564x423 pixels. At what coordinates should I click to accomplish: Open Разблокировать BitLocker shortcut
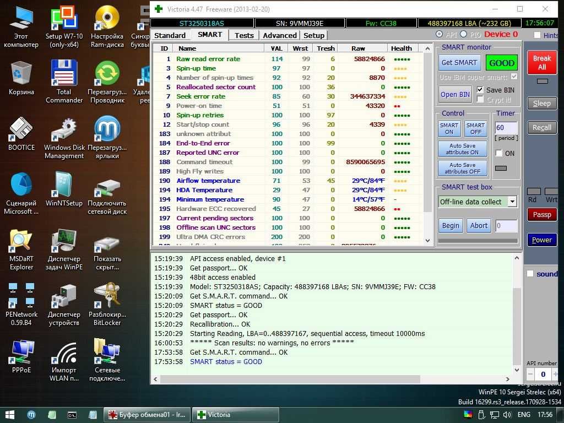pyautogui.click(x=107, y=305)
